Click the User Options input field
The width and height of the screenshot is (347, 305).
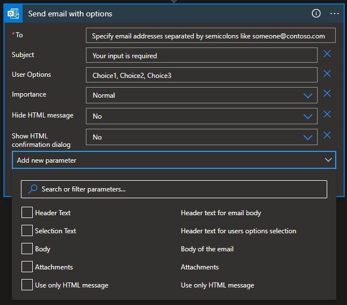(201, 75)
